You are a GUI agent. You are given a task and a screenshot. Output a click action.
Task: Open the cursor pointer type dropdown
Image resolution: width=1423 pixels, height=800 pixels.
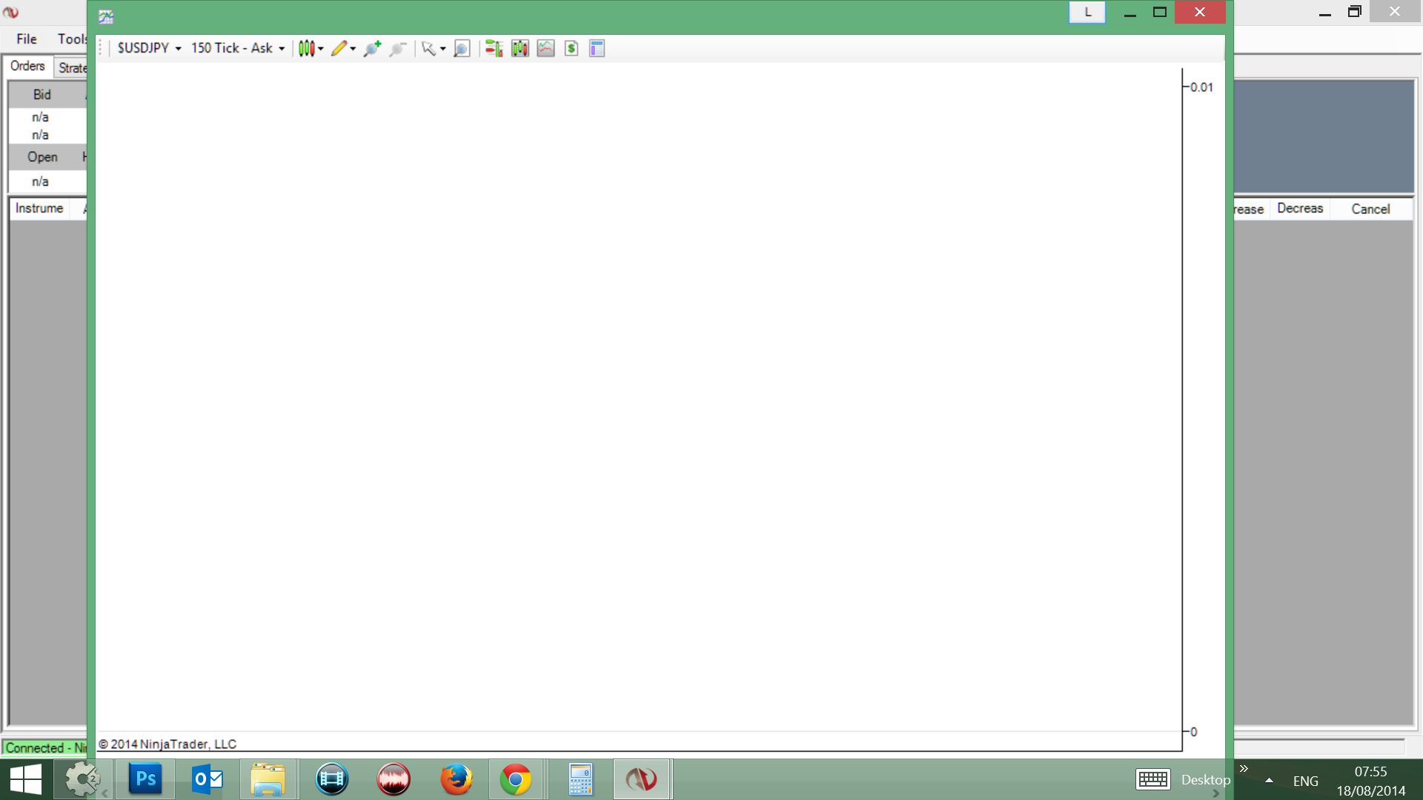click(433, 49)
